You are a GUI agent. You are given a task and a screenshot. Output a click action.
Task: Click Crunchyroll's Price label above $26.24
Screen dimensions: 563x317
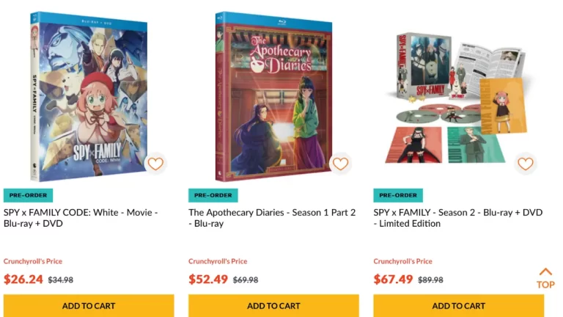33,261
